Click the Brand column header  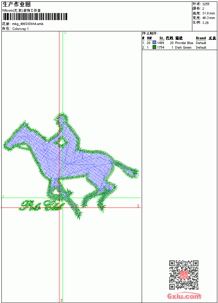[201, 38]
